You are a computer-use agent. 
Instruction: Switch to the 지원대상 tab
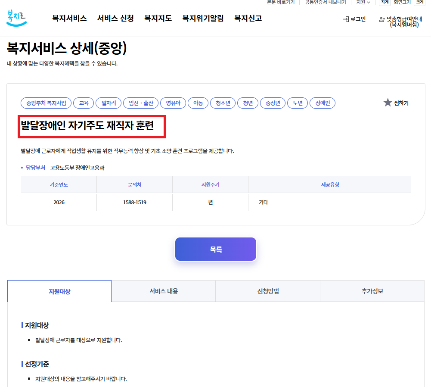[x=59, y=291]
